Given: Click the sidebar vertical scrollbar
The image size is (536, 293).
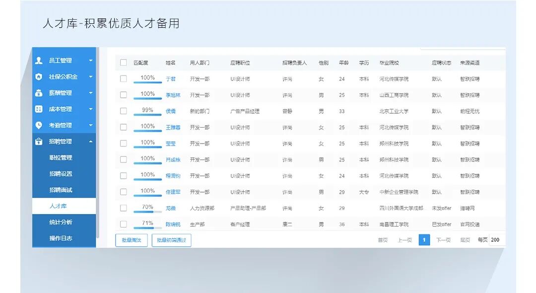Looking at the screenshot, I should coord(97,143).
